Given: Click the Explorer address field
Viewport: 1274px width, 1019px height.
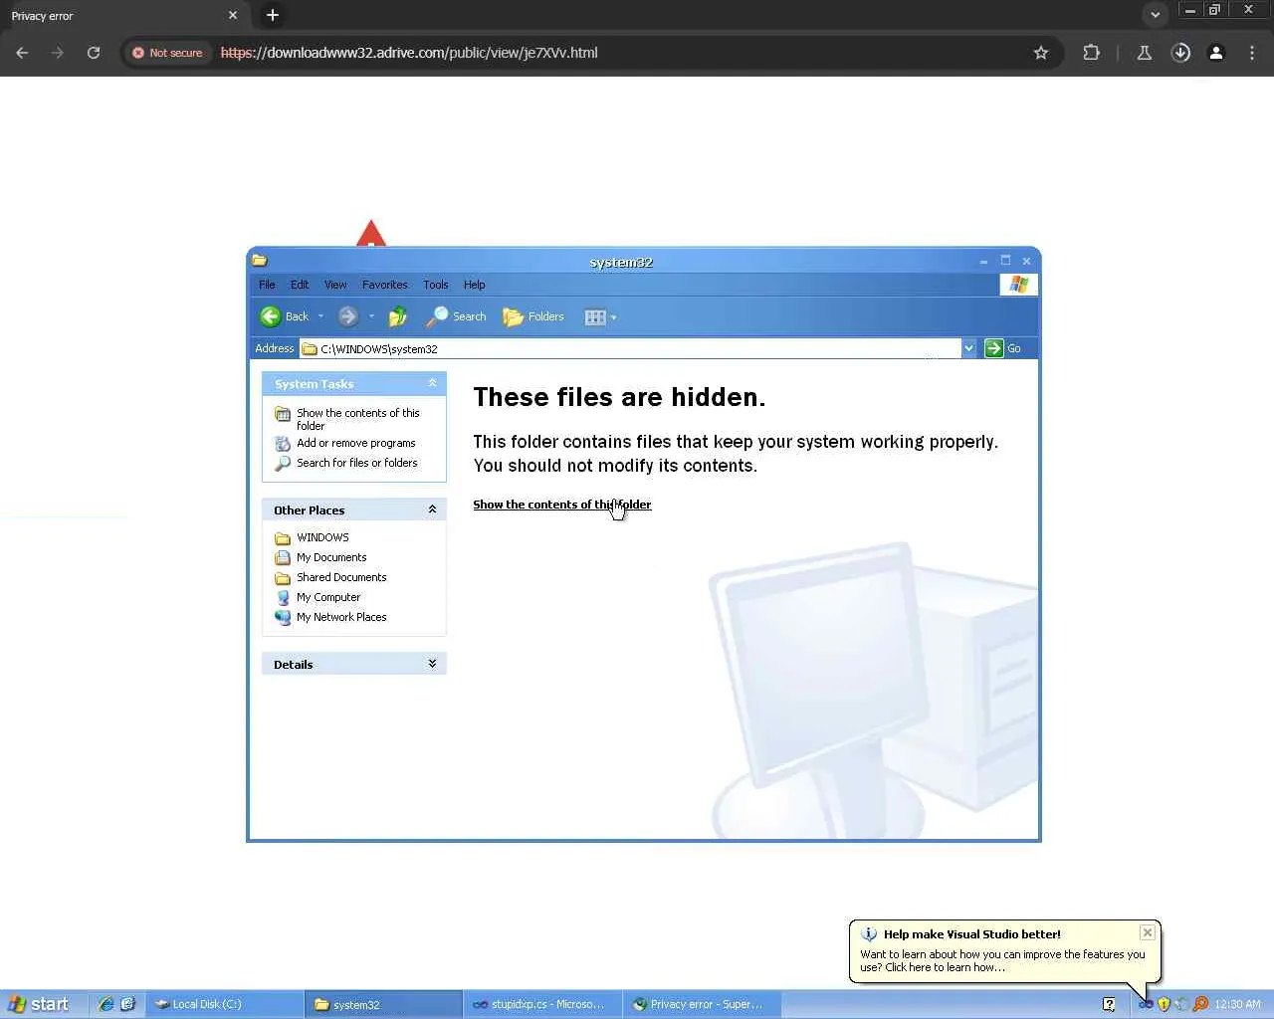Looking at the screenshot, I should click(631, 348).
